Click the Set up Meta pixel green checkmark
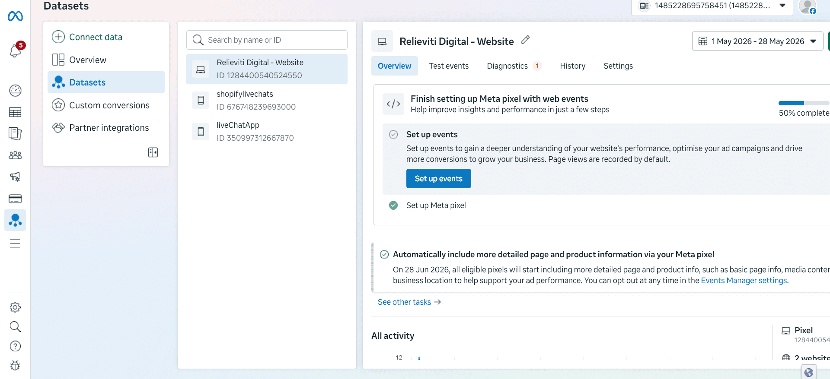This screenshot has height=379, width=830. pos(393,205)
